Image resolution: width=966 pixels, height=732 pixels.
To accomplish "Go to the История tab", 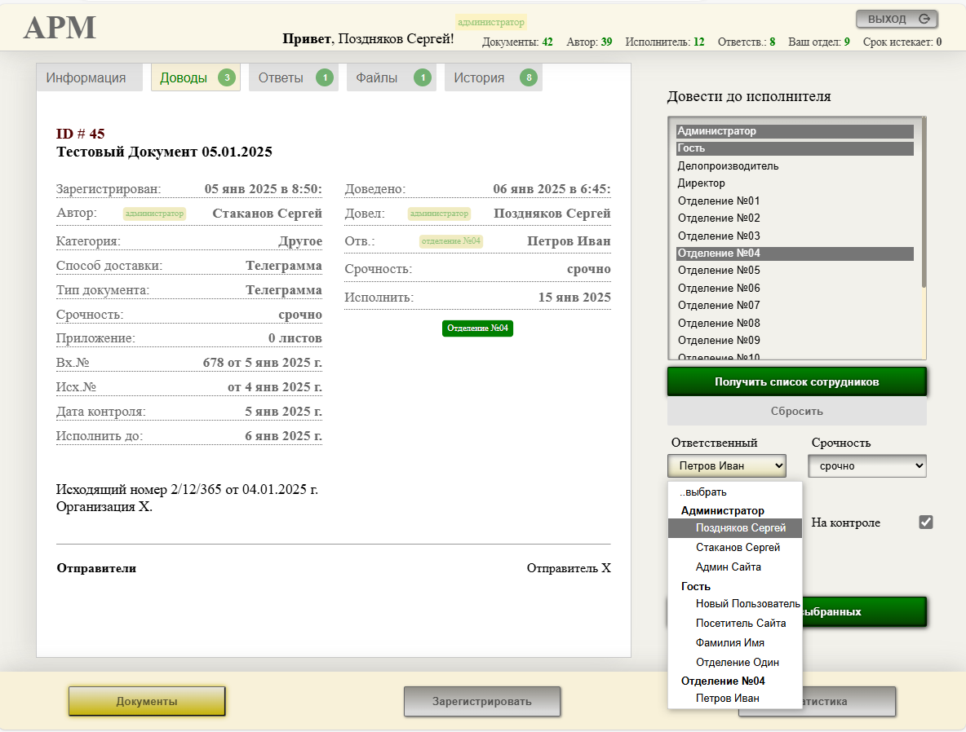I will 493,77.
